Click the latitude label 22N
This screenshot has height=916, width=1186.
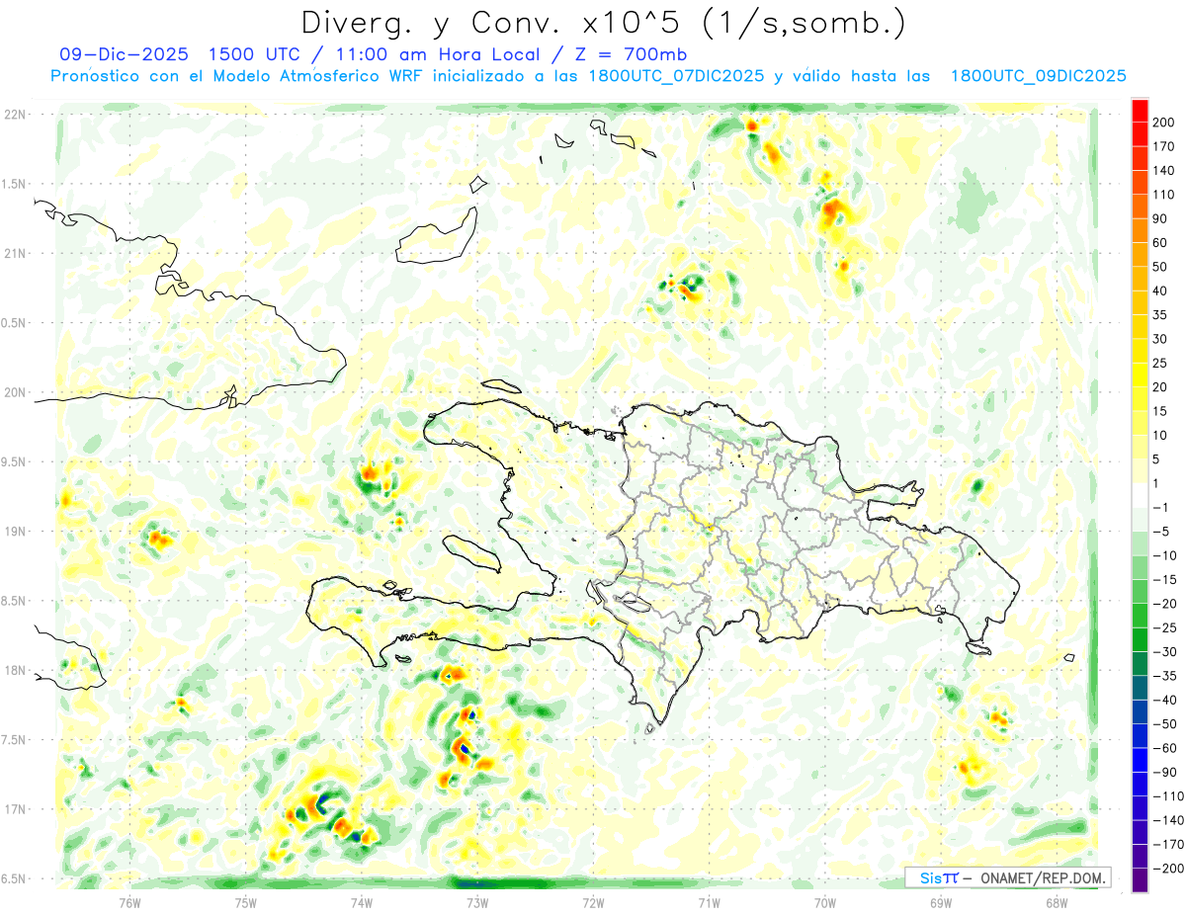[16, 115]
